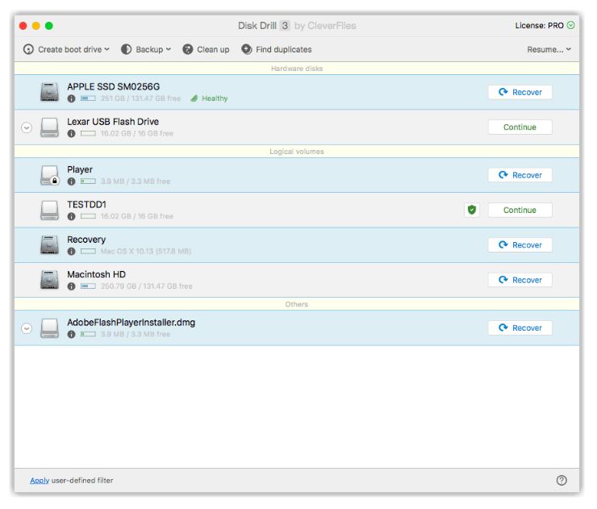Click the TESTDD1 volume icon
The image size is (597, 509).
[49, 211]
